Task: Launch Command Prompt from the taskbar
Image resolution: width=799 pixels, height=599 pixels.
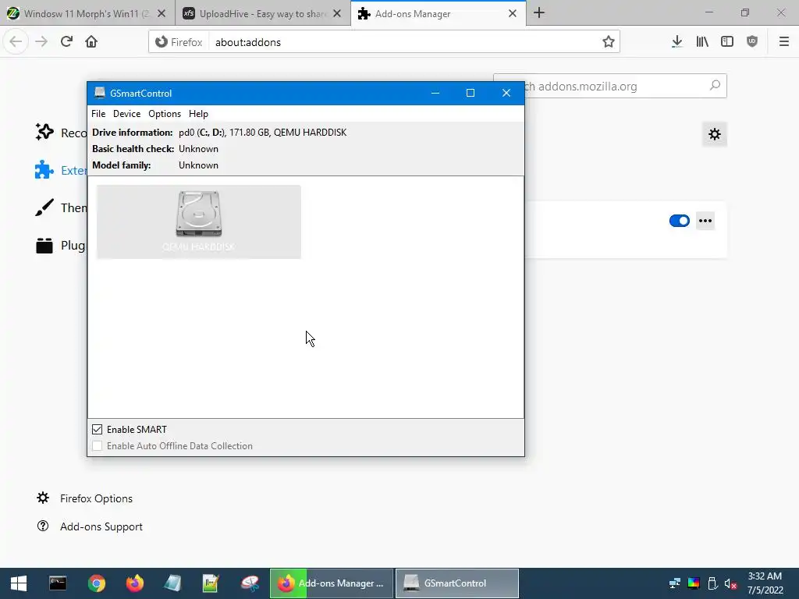Action: pos(58,583)
